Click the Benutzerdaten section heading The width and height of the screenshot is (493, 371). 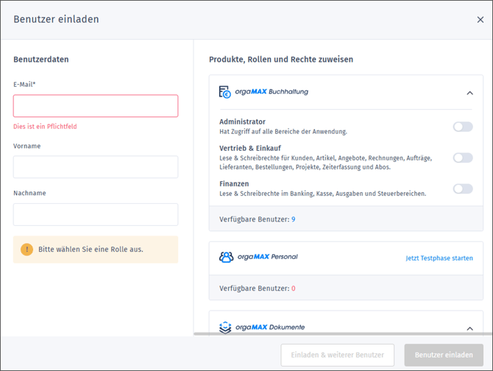tap(41, 60)
